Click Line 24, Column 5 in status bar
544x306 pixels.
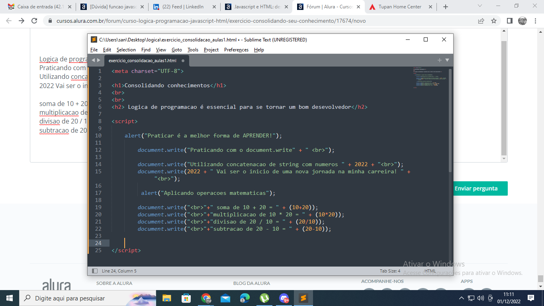tap(119, 271)
